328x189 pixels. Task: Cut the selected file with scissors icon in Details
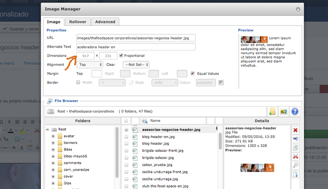point(295,156)
